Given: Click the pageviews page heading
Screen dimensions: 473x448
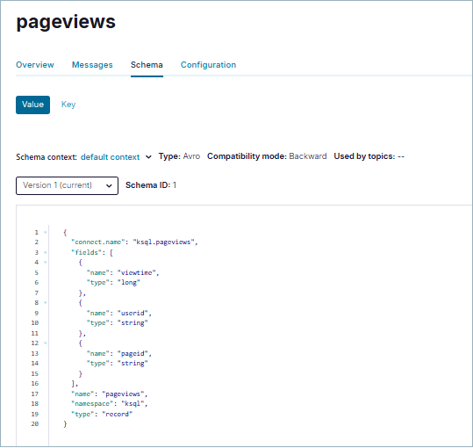Looking at the screenshot, I should tap(66, 22).
